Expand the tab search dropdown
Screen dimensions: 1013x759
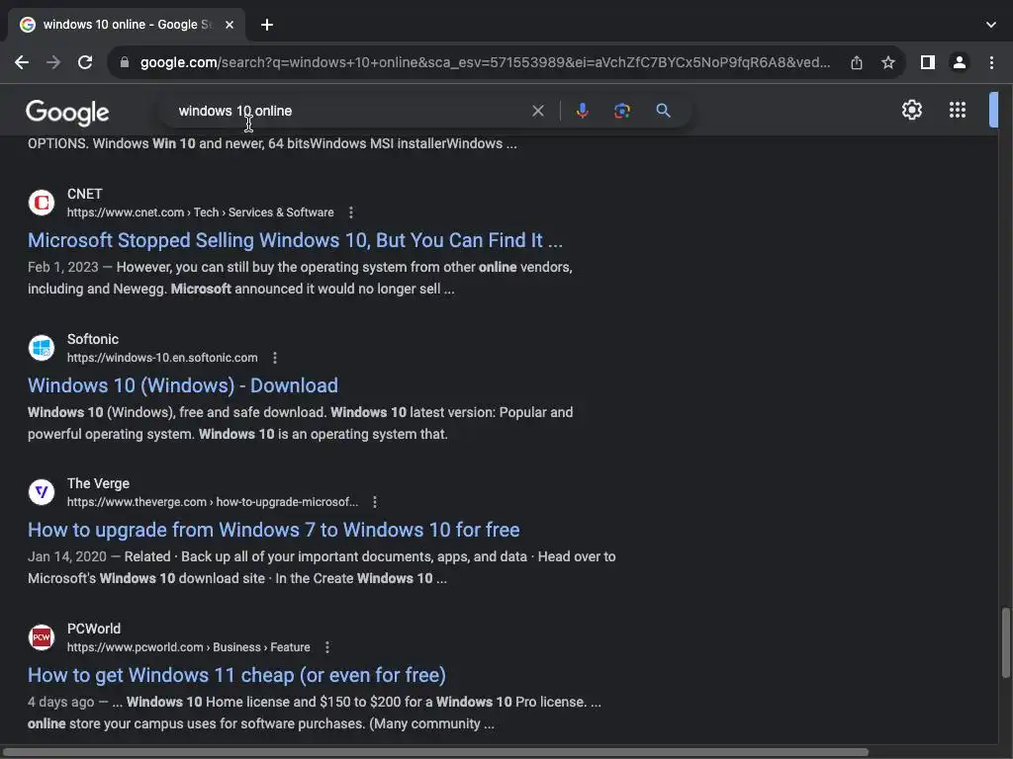pyautogui.click(x=991, y=25)
